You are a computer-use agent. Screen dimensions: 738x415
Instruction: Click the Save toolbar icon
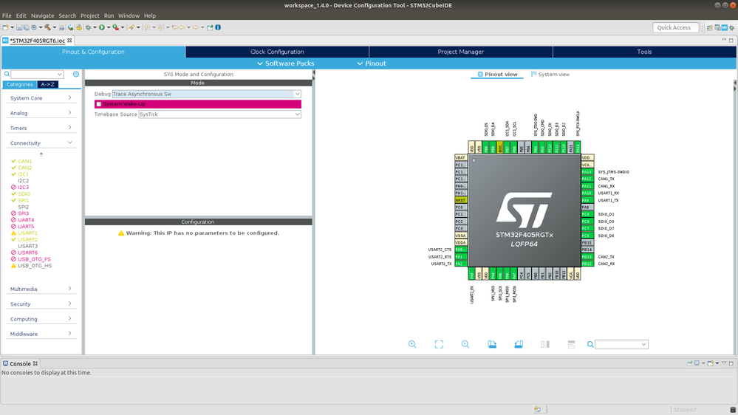point(19,27)
